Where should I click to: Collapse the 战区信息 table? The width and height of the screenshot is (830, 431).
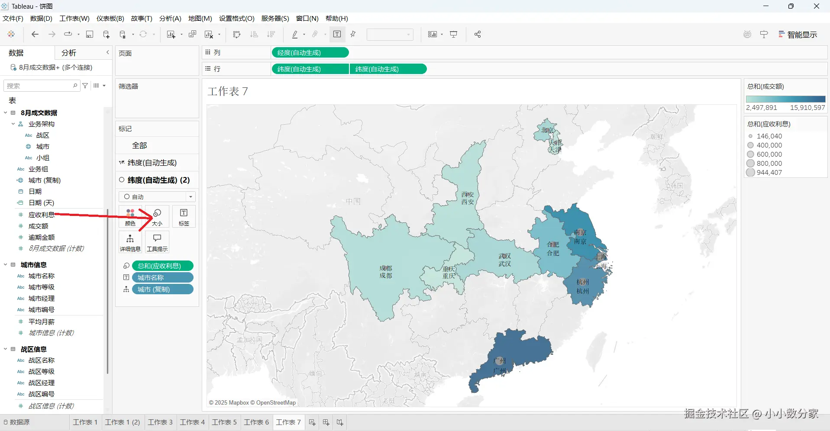[5, 349]
